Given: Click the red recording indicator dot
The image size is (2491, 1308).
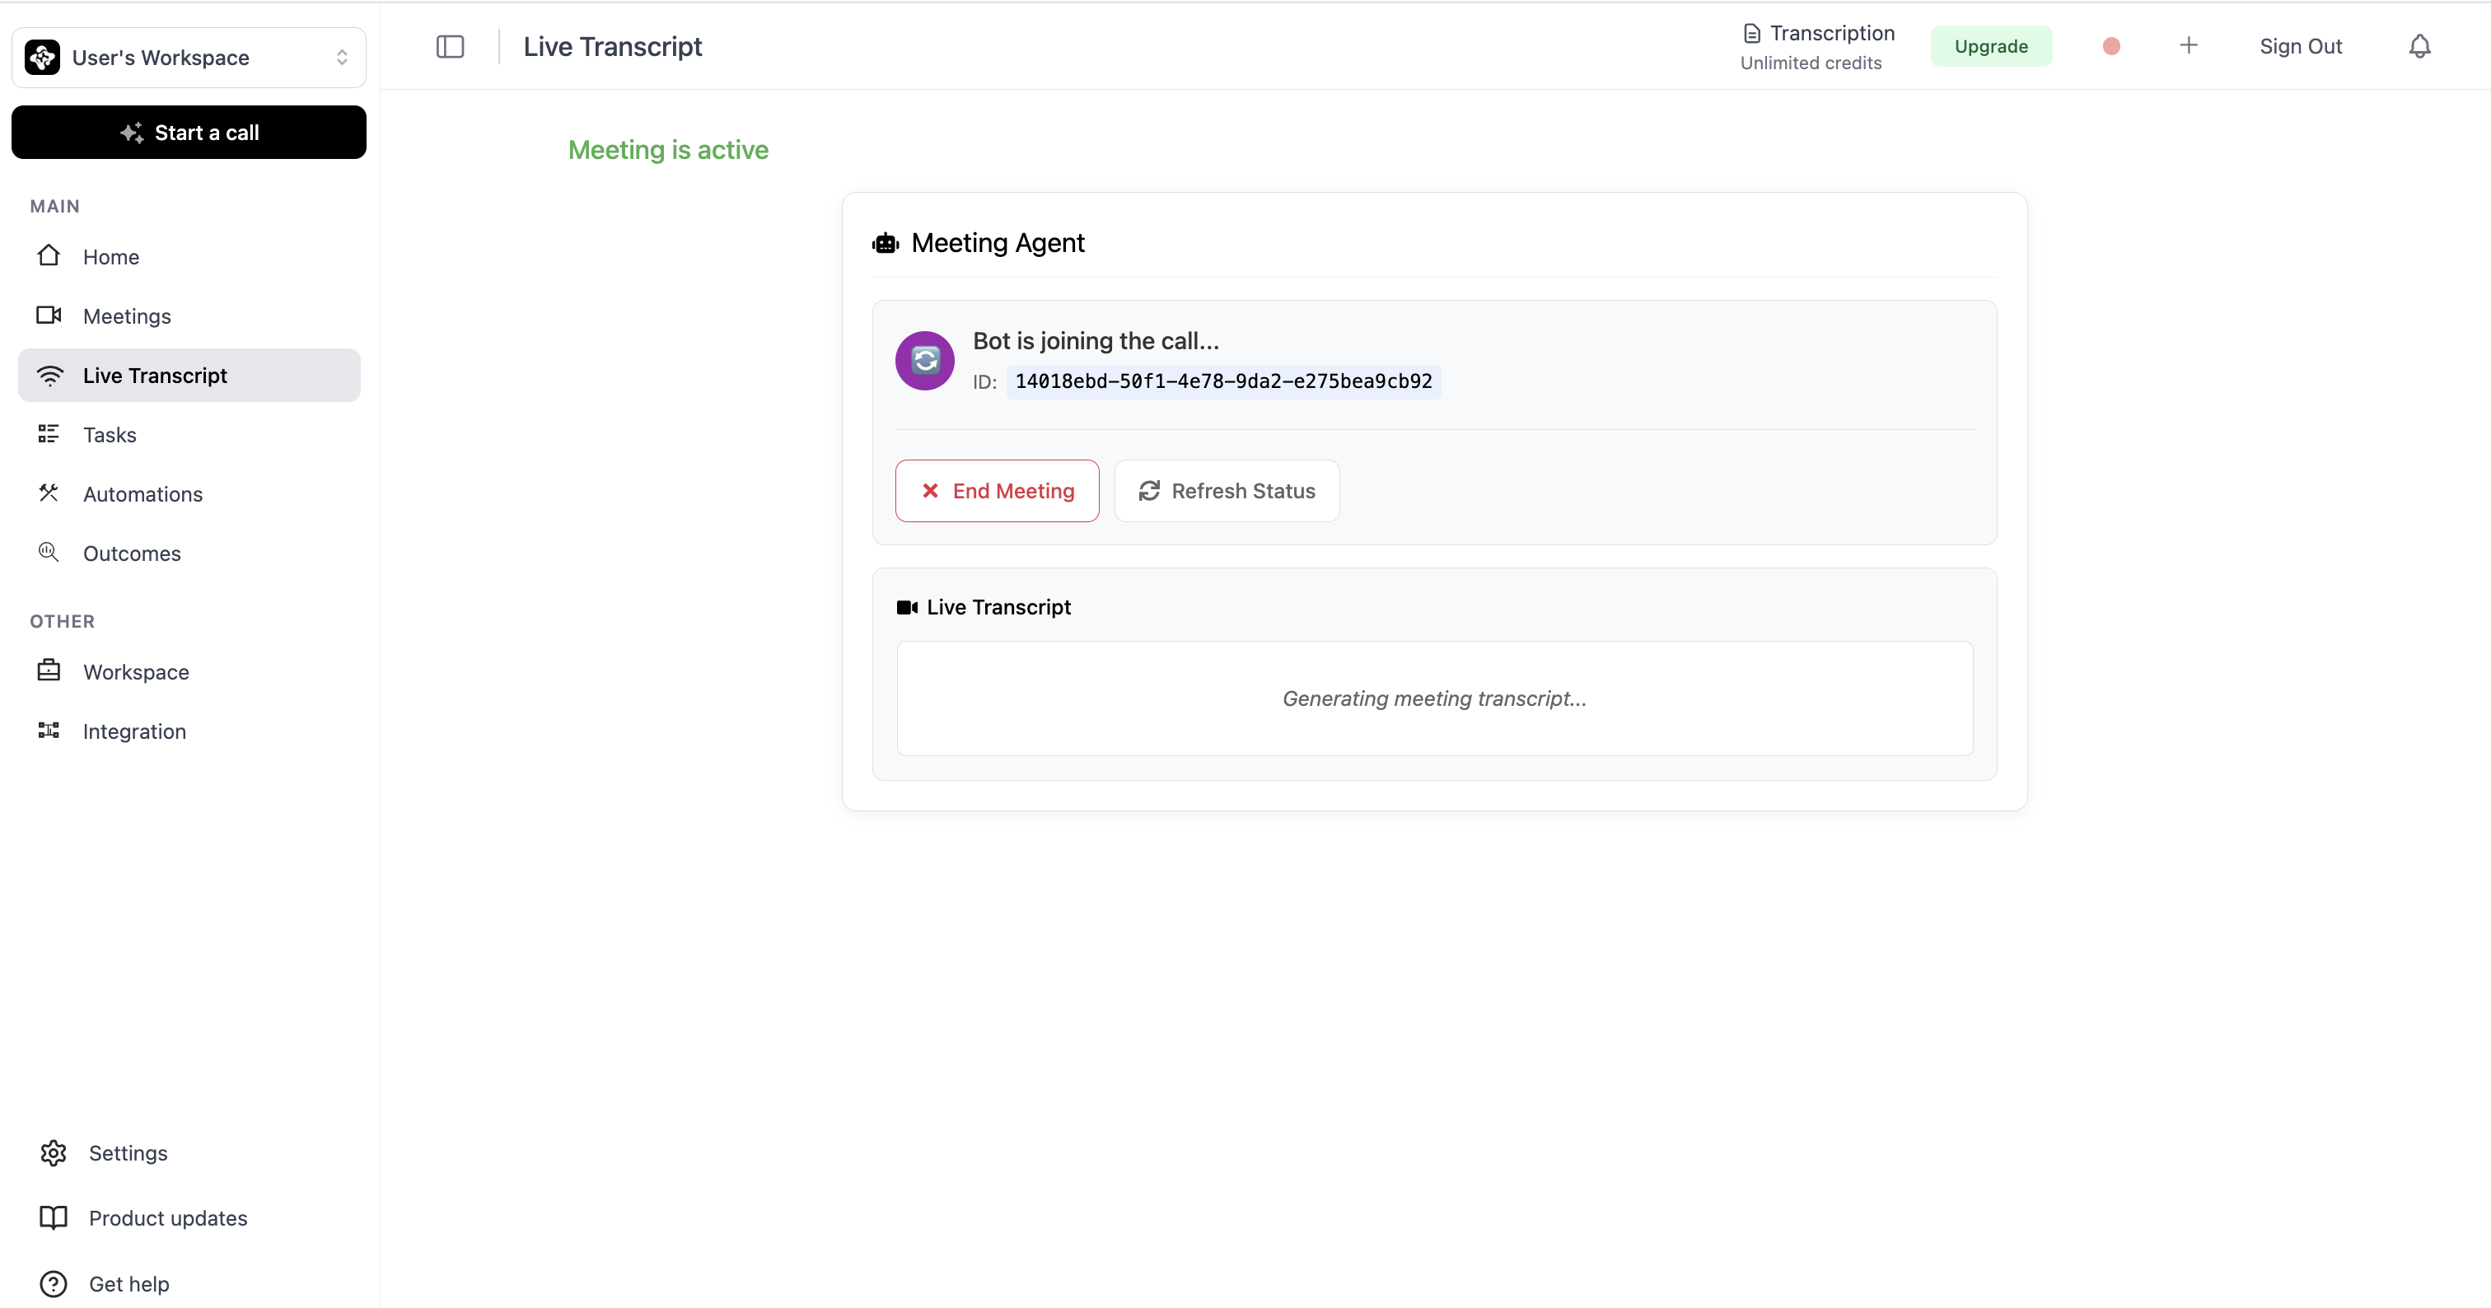Looking at the screenshot, I should click(2111, 46).
